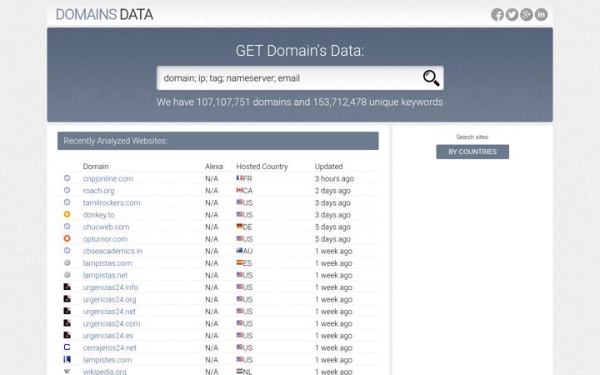Click the red ring favicon beside optumor.com
Image resolution: width=600 pixels, height=375 pixels.
[x=67, y=238]
